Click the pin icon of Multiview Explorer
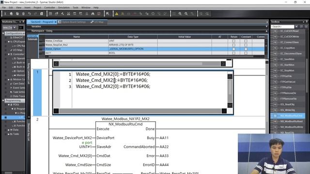The image size is (310, 174). 23,21
